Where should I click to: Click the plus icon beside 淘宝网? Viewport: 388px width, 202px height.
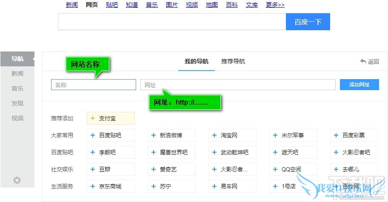pos(214,135)
